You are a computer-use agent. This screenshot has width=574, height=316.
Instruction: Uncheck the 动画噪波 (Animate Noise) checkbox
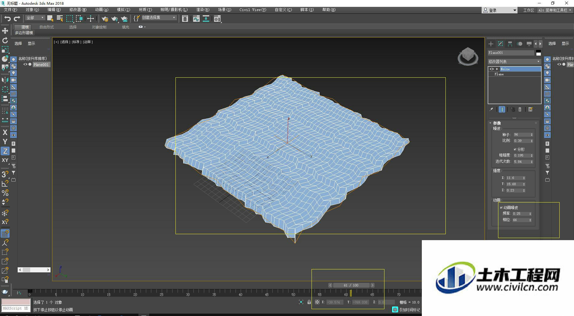501,208
